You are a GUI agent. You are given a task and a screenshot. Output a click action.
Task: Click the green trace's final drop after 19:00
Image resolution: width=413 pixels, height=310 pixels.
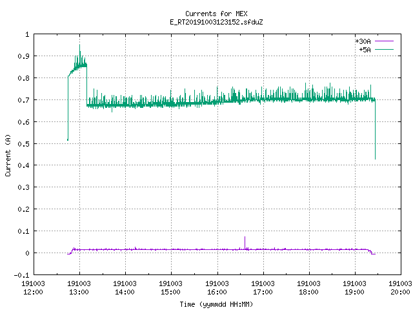click(375, 129)
